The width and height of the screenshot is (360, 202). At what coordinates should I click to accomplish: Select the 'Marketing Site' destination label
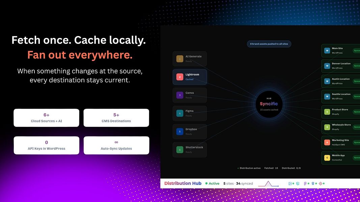340,140
